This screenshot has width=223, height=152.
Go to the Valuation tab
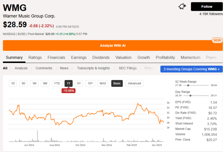click(x=123, y=58)
